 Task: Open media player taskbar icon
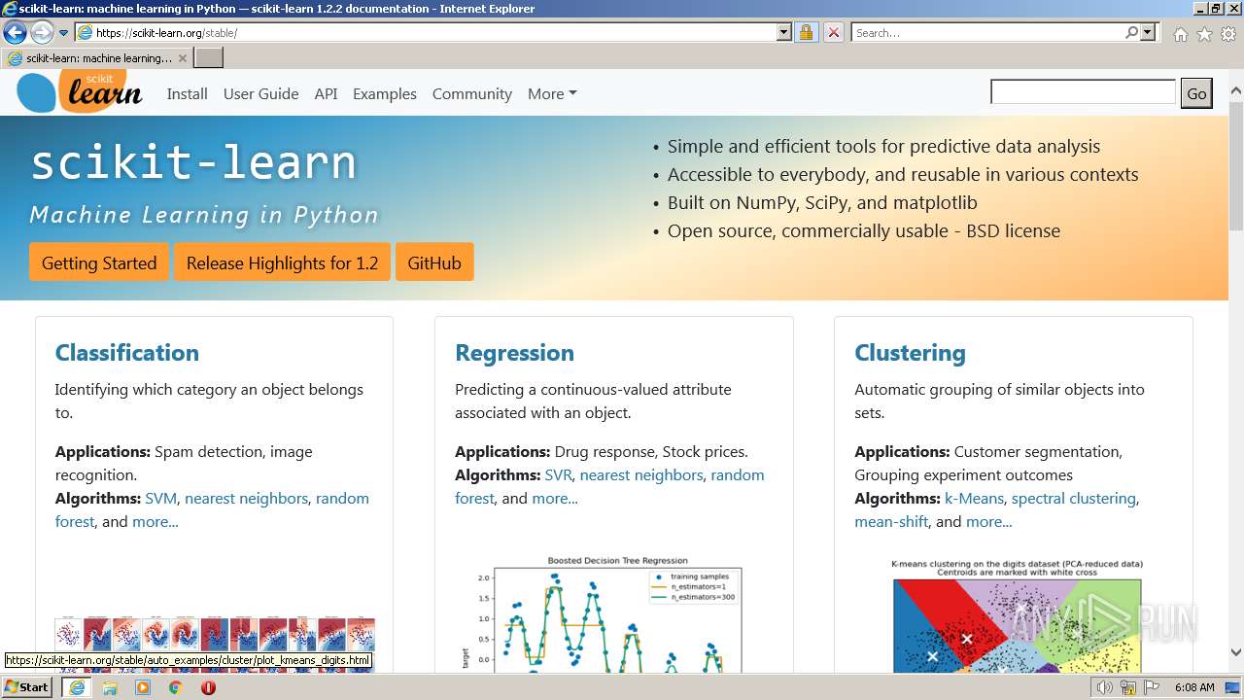[143, 687]
